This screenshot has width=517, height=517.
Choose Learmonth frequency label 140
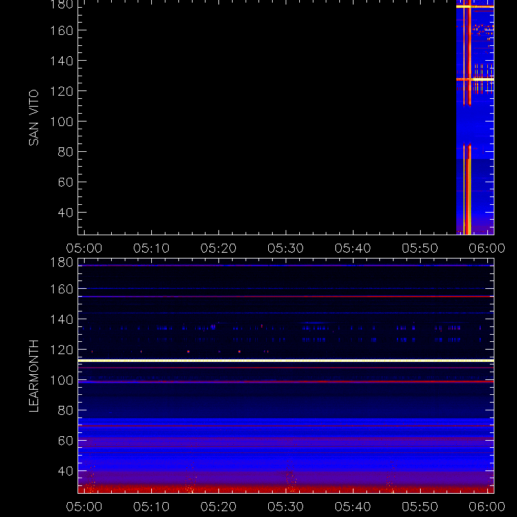tap(61, 319)
